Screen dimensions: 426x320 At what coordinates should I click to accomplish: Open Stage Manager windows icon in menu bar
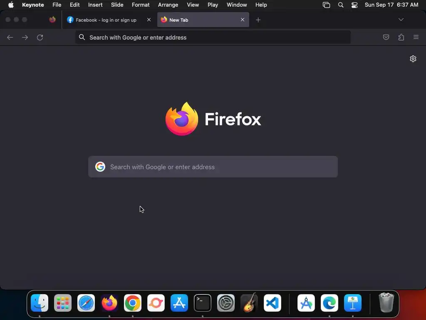326,5
